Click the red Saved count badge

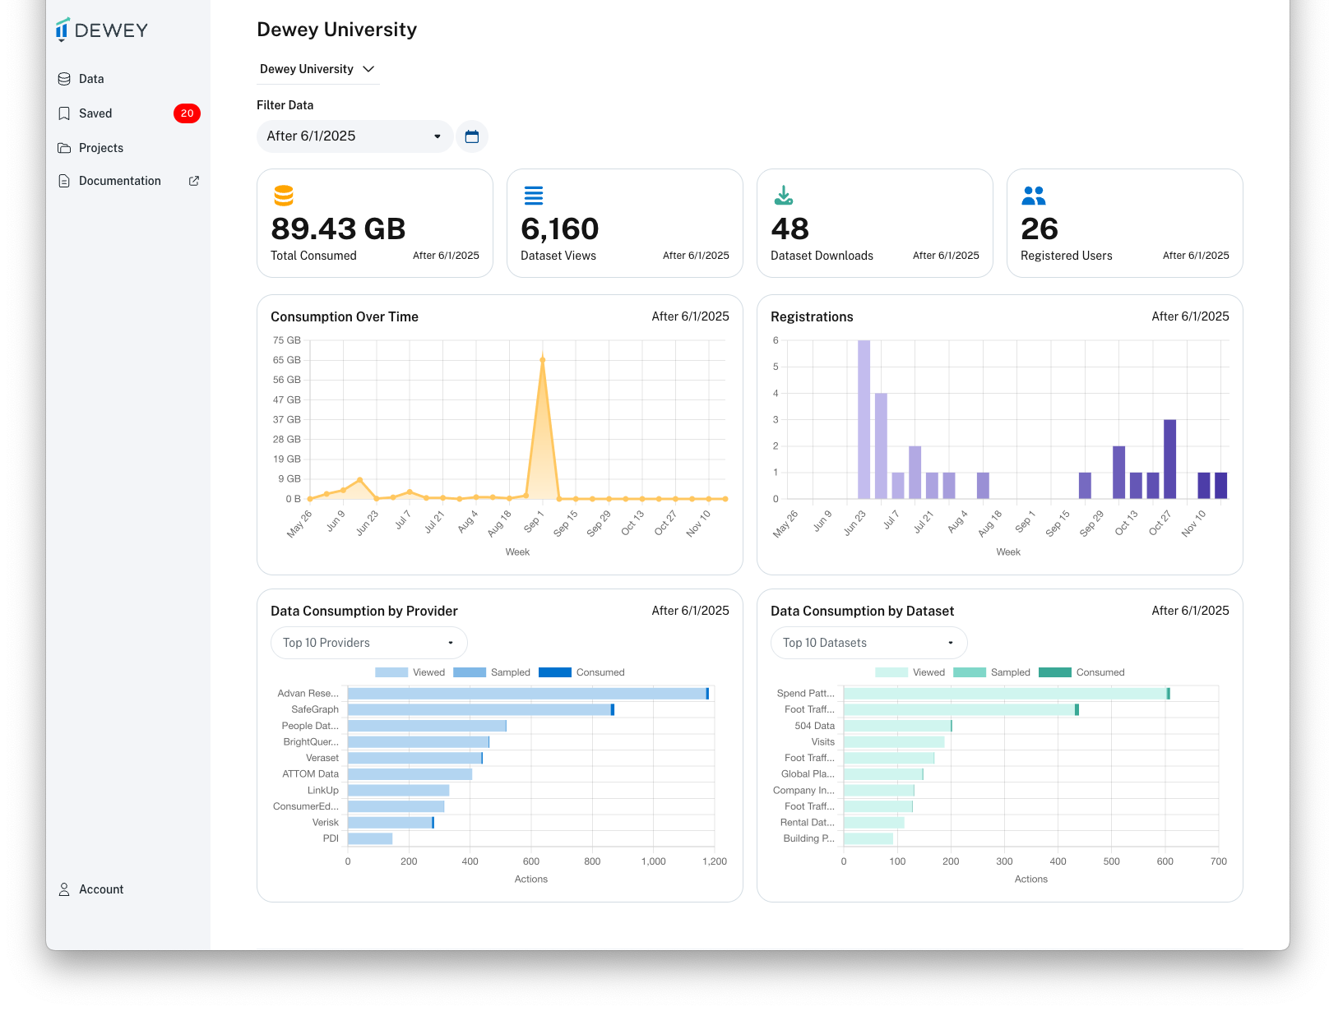(188, 113)
